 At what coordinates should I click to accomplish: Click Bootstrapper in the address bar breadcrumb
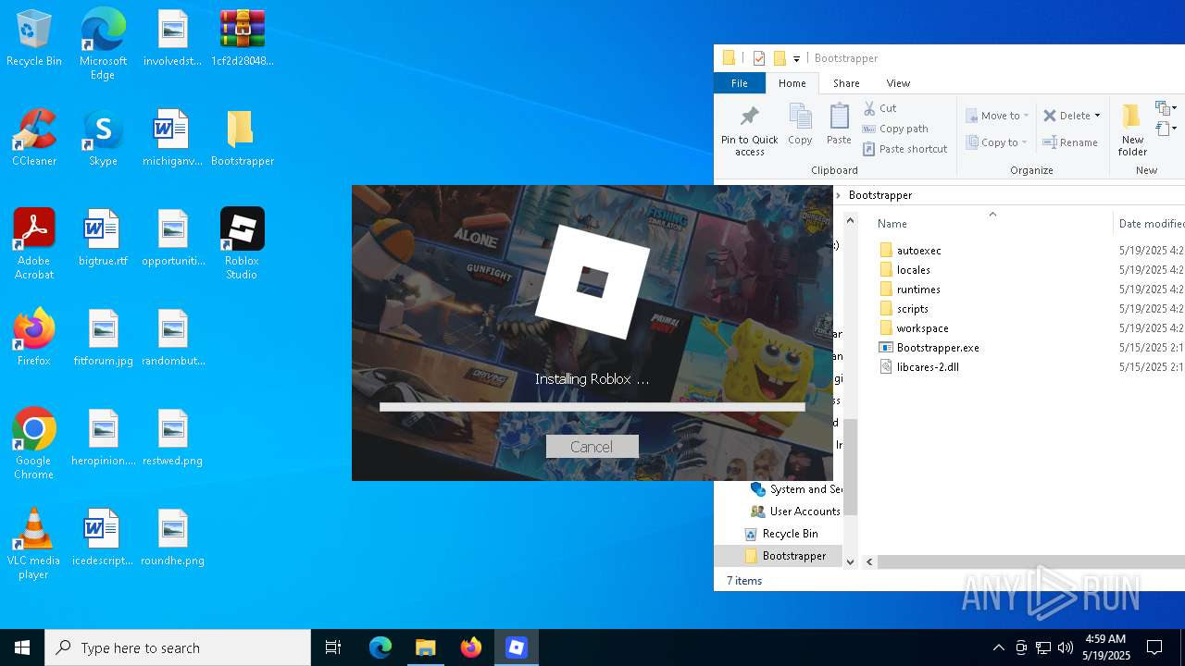pyautogui.click(x=880, y=195)
